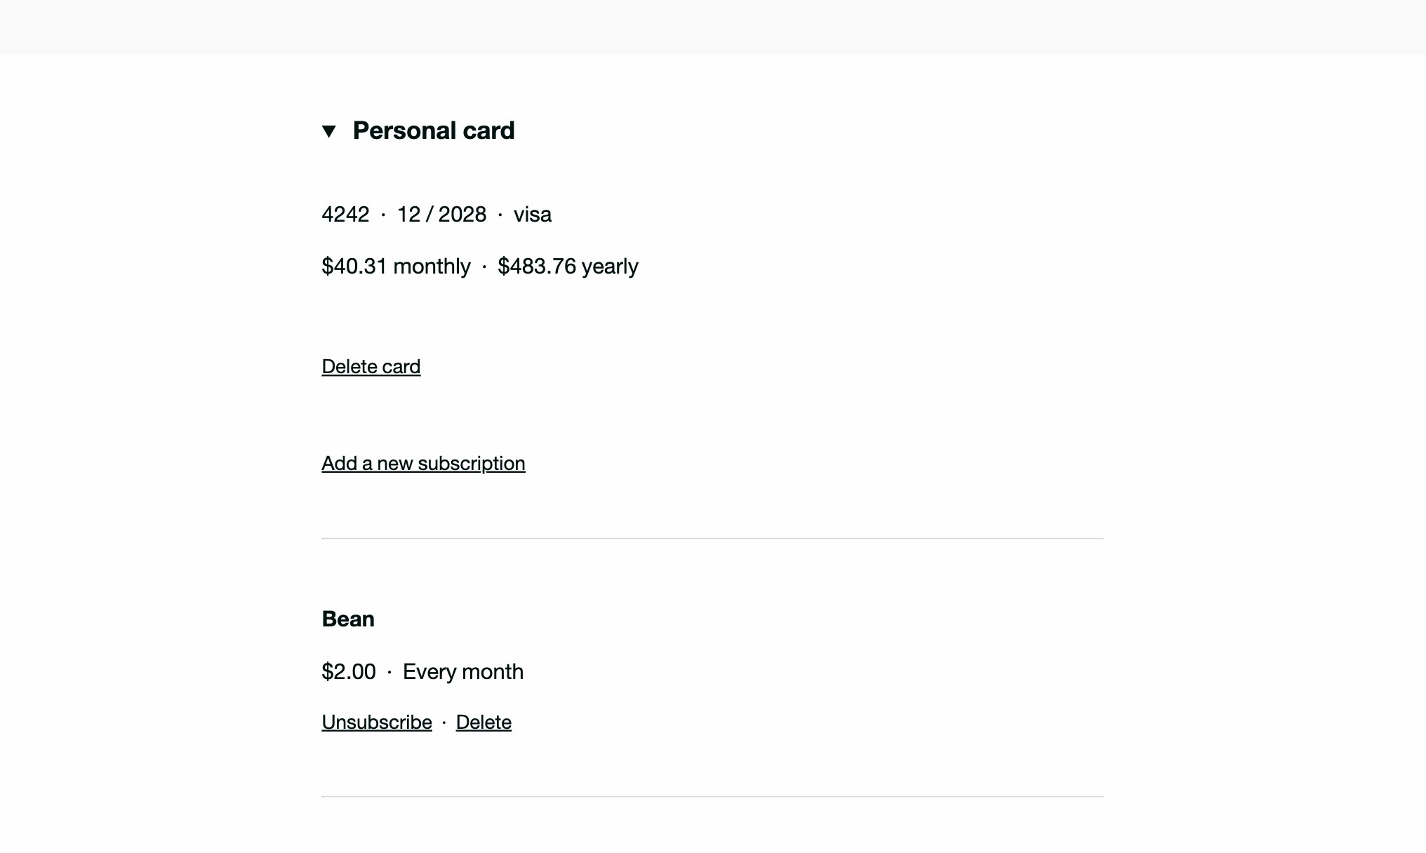This screenshot has height=853, width=1426.
Task: Click the 12 / 2028 expiry date
Action: (x=441, y=214)
